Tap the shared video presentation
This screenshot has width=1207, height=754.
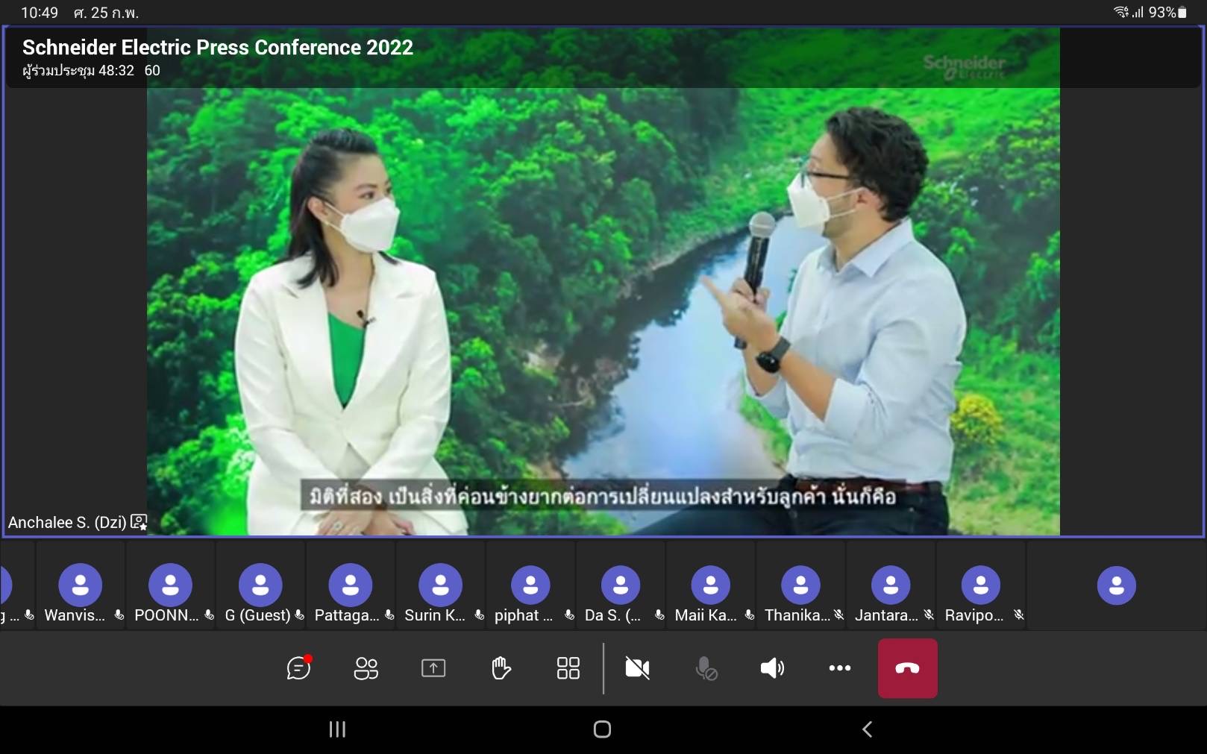pos(603,282)
